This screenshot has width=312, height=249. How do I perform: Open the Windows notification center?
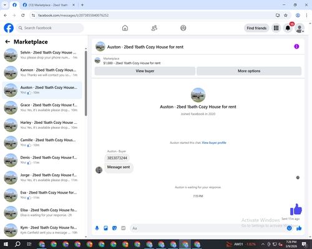click(305, 244)
